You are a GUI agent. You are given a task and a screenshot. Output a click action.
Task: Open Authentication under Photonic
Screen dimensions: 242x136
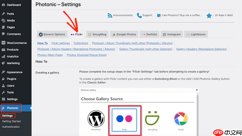pos(11,127)
